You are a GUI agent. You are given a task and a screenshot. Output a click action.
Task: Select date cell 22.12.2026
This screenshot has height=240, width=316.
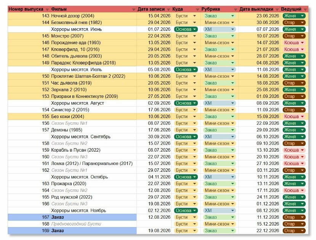[x=259, y=231]
